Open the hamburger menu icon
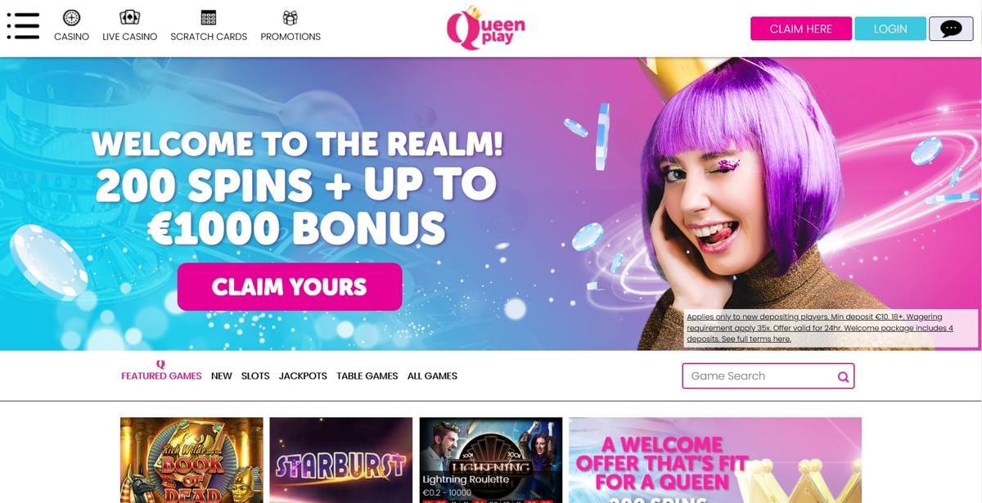Image resolution: width=982 pixels, height=503 pixels. pos(23,26)
